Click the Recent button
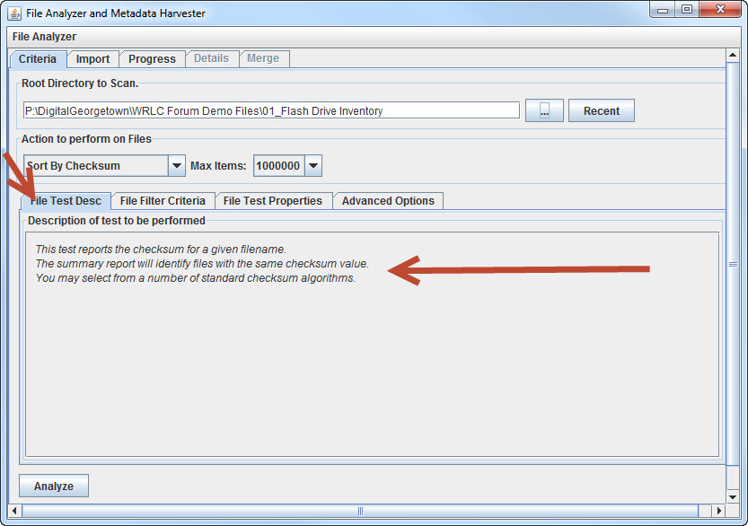Viewport: 748px width, 526px height. pos(601,110)
